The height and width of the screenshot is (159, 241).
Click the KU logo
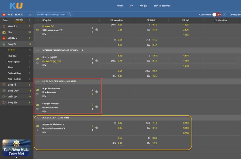click(16, 6)
